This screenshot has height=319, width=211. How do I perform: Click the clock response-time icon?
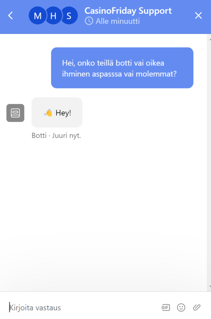(x=89, y=21)
